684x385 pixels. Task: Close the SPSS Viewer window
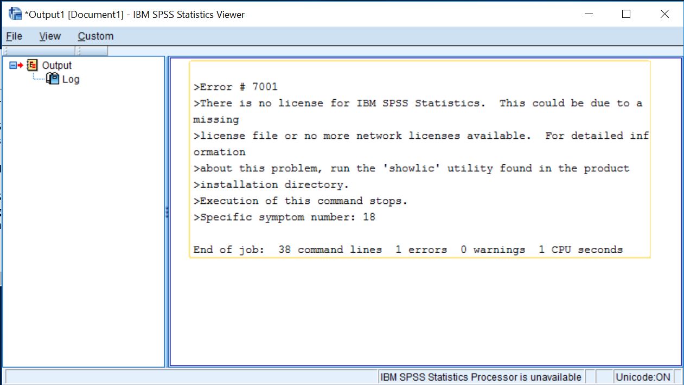(664, 15)
